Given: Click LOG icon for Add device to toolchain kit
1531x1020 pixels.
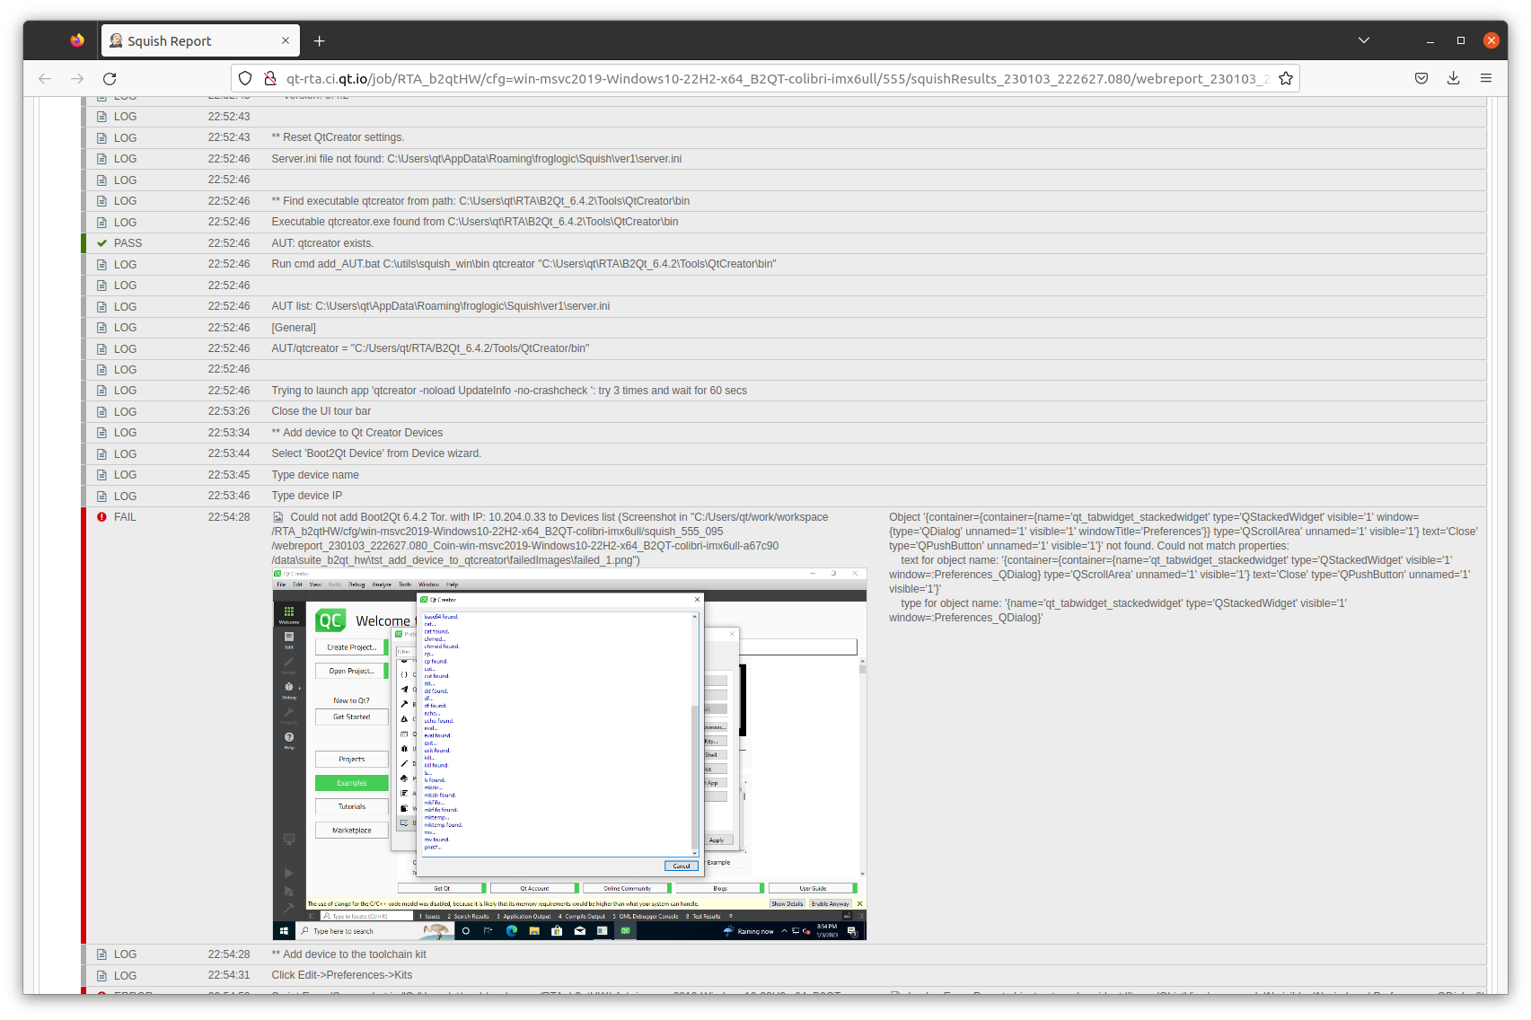Looking at the screenshot, I should (x=101, y=954).
